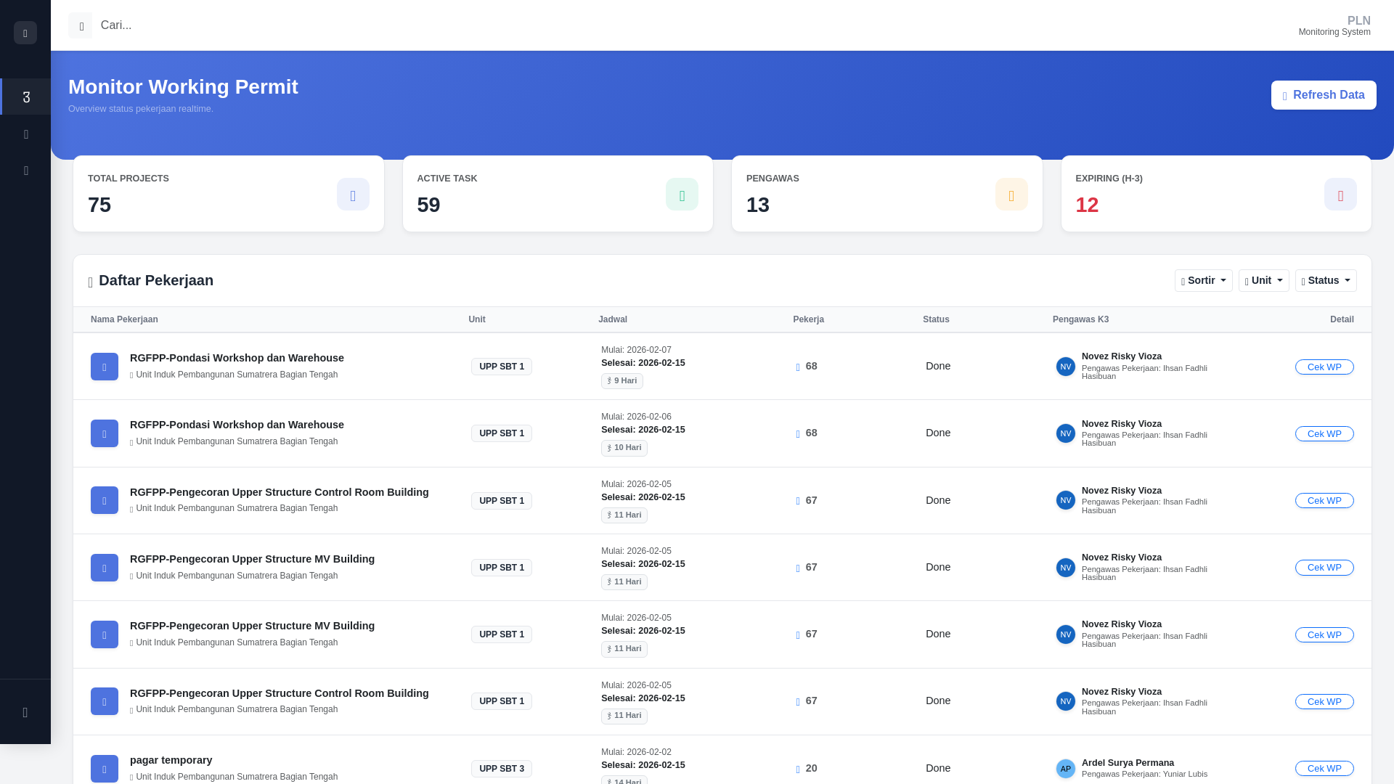Viewport: 1394px width, 784px height.
Task: Click the bottom sidebar logout icon
Action: coord(25,712)
